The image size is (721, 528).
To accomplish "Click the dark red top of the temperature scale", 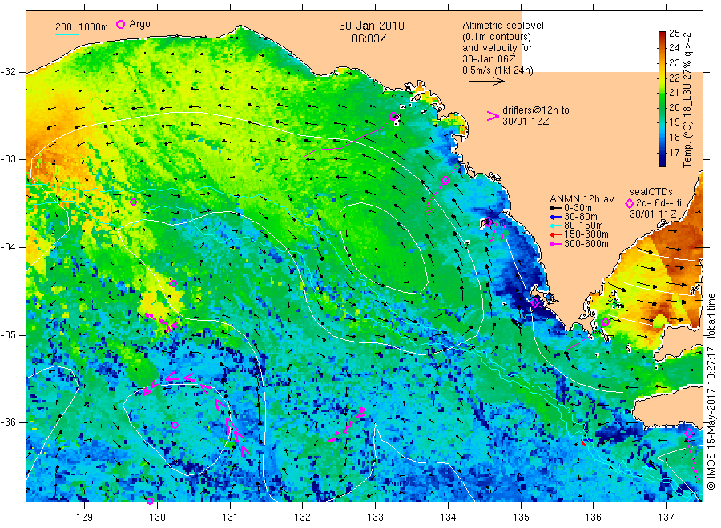I will [x=662, y=34].
